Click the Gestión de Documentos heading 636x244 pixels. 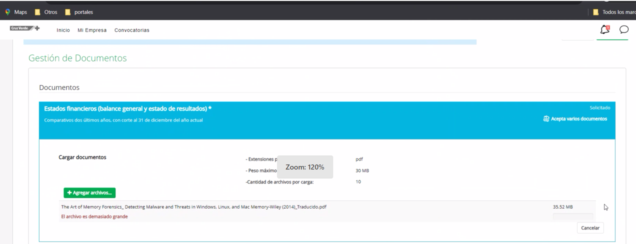pos(77,58)
